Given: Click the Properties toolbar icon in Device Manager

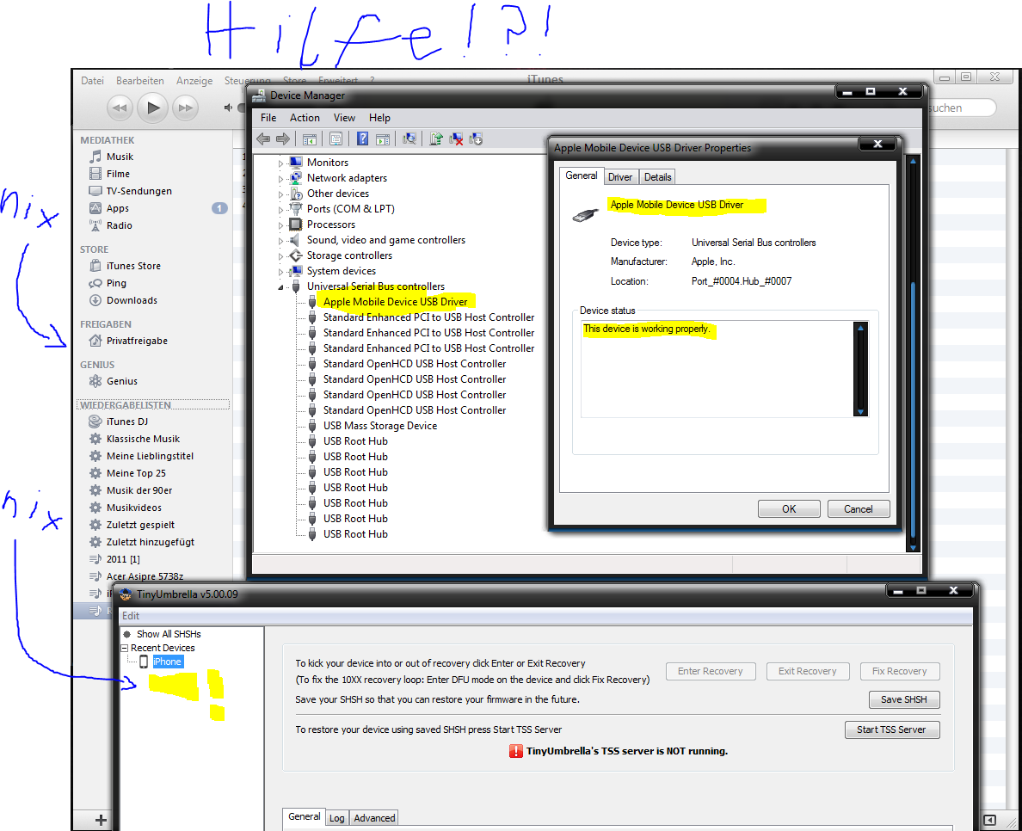Looking at the screenshot, I should click(336, 138).
